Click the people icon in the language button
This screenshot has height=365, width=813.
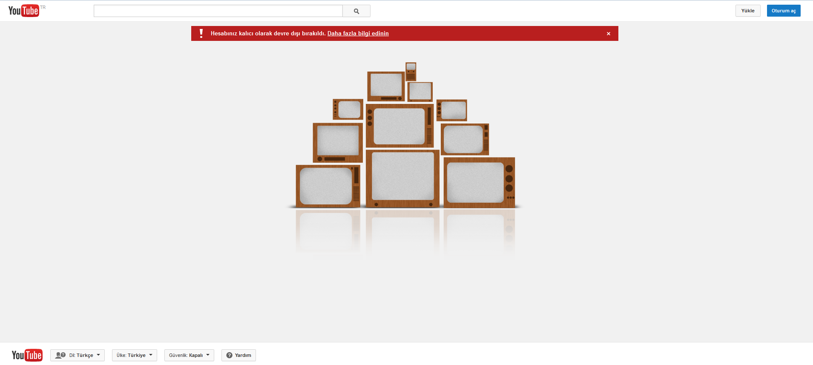(x=60, y=355)
